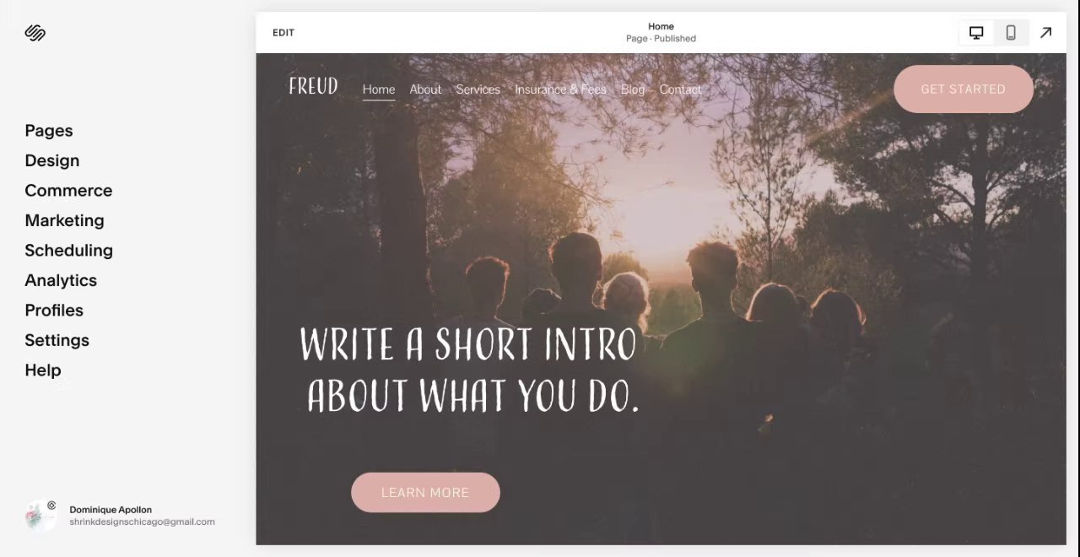Image resolution: width=1080 pixels, height=557 pixels.
Task: Click the FREUD site title
Action: 313,86
